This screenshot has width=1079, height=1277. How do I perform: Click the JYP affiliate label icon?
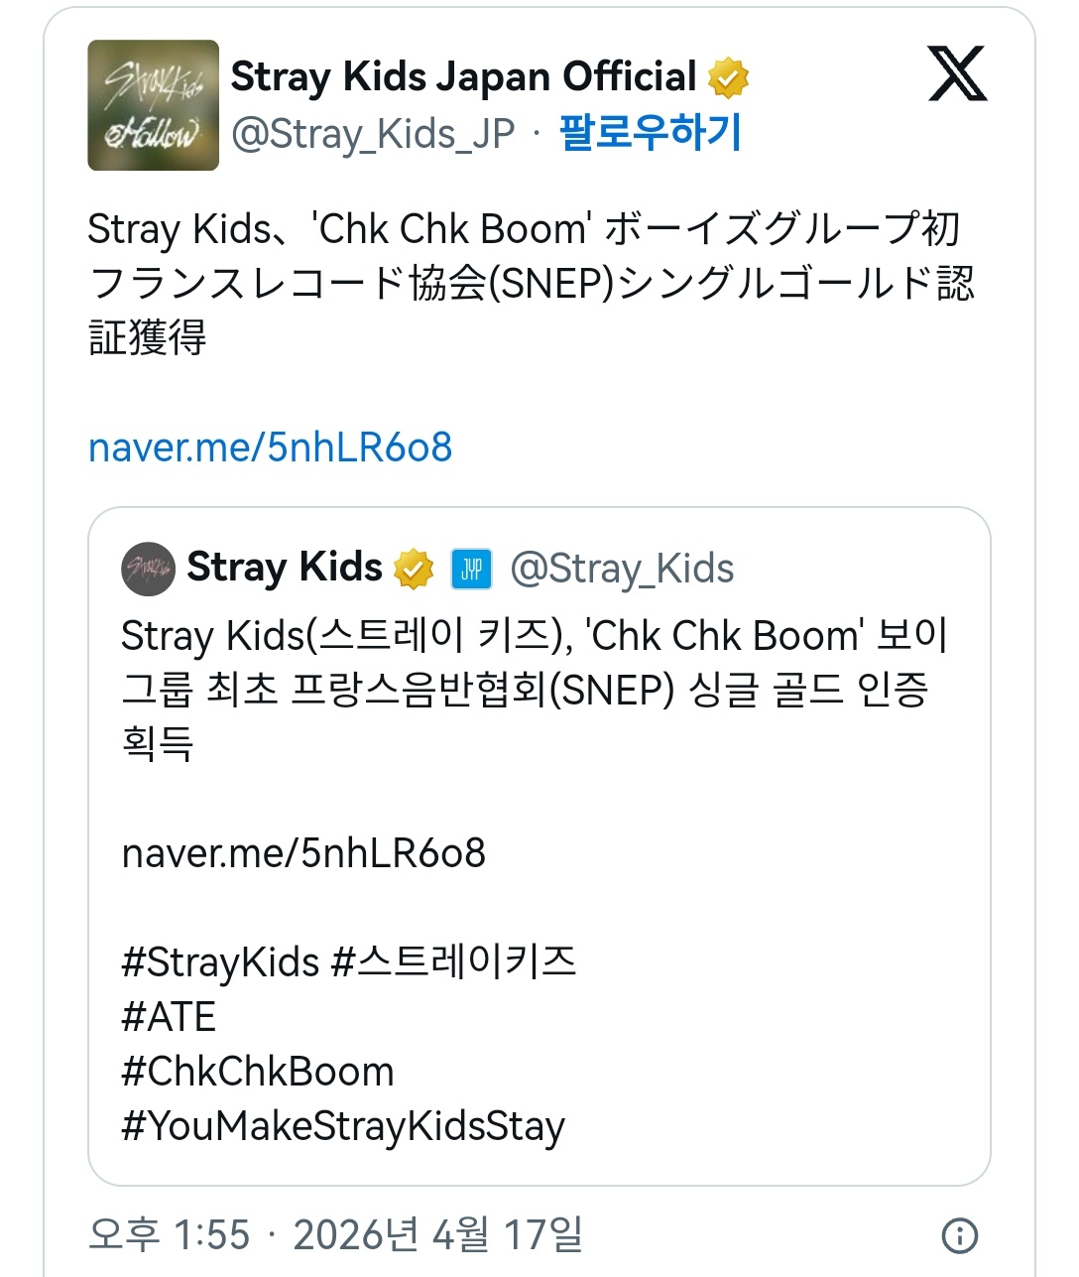(x=473, y=569)
